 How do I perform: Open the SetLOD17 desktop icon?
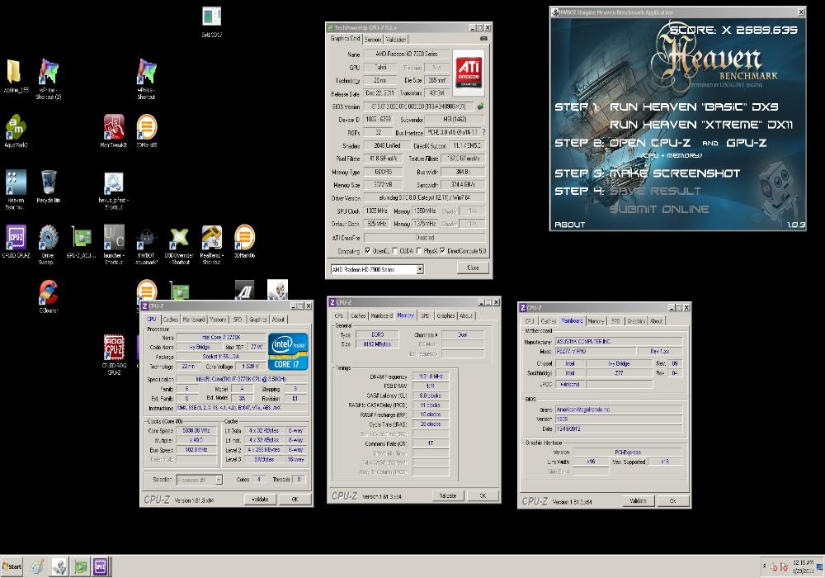pos(211,21)
